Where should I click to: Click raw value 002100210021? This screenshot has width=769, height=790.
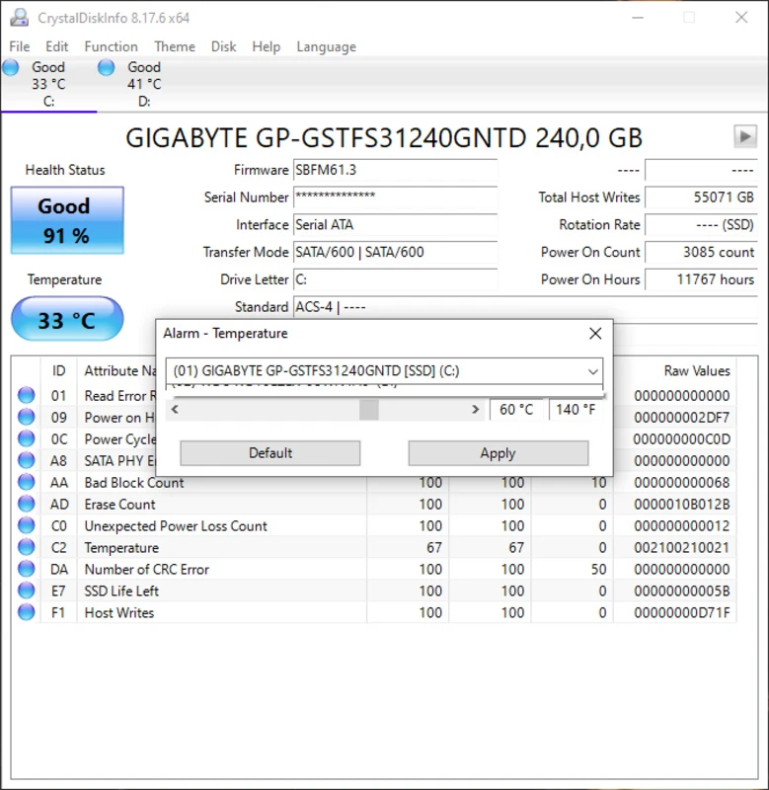(x=682, y=548)
